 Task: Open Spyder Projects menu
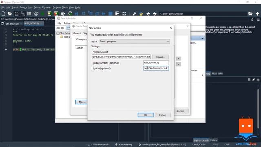[57, 7]
